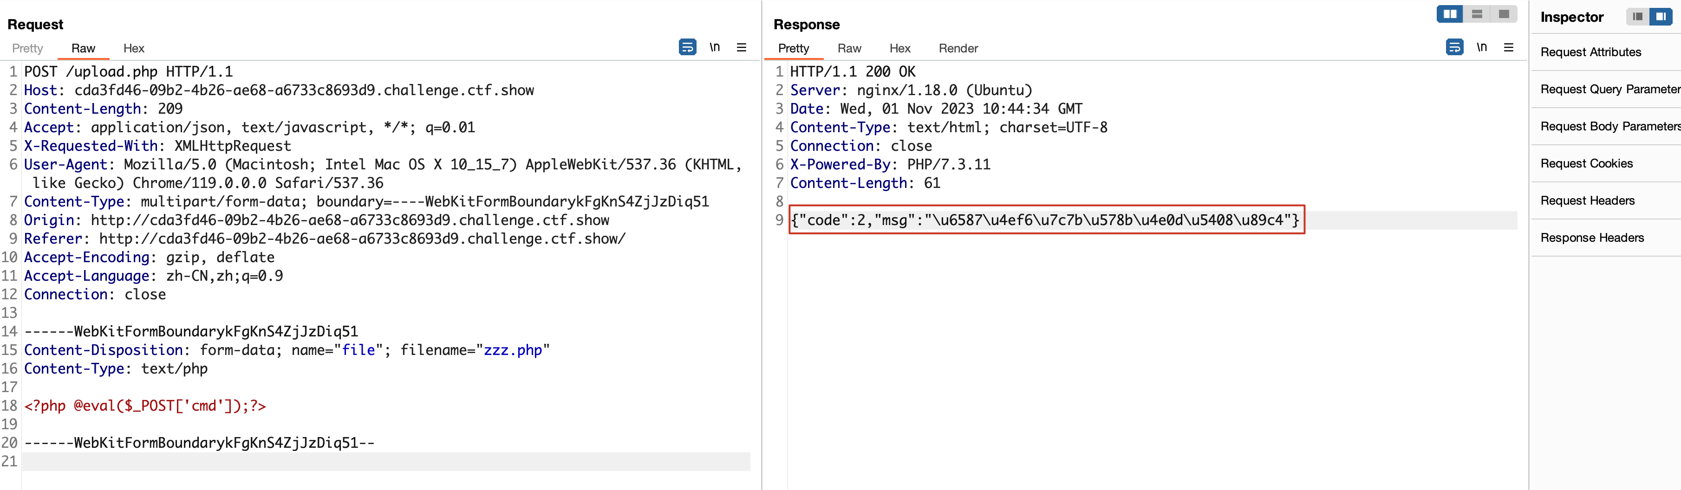This screenshot has width=1681, height=490.
Task: Dock Inspector panel to the left icon
Action: 1637,17
